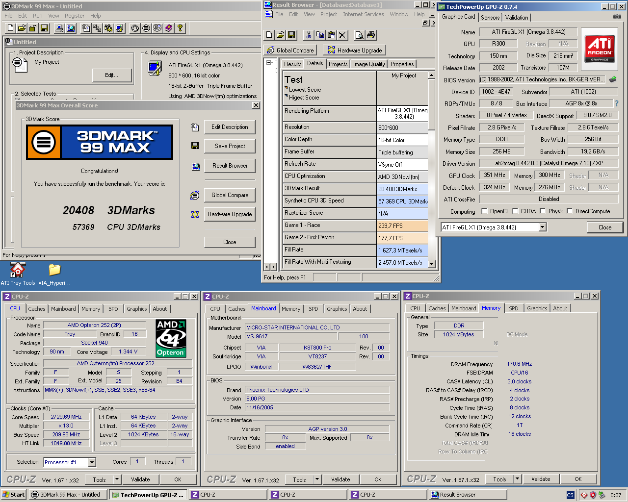Viewport: 628px width, 502px height.
Task: Click the BIOS save icon next to BIOS Version
Action: tap(613, 79)
